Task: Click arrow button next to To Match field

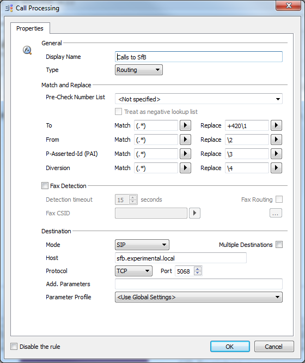Action: 185,125
